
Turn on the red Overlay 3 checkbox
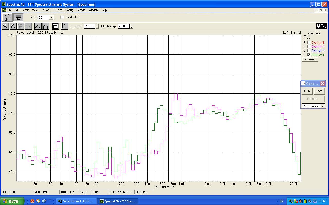[x=309, y=43]
